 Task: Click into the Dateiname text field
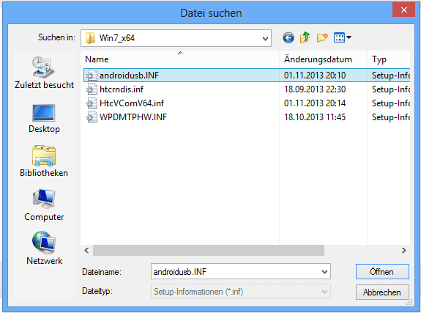(236, 272)
